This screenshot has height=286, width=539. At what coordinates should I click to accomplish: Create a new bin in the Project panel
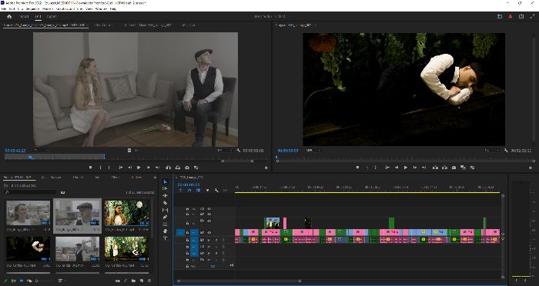click(x=133, y=281)
